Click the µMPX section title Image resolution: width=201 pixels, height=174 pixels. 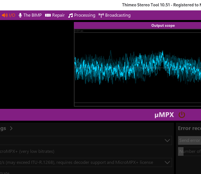[164, 115]
